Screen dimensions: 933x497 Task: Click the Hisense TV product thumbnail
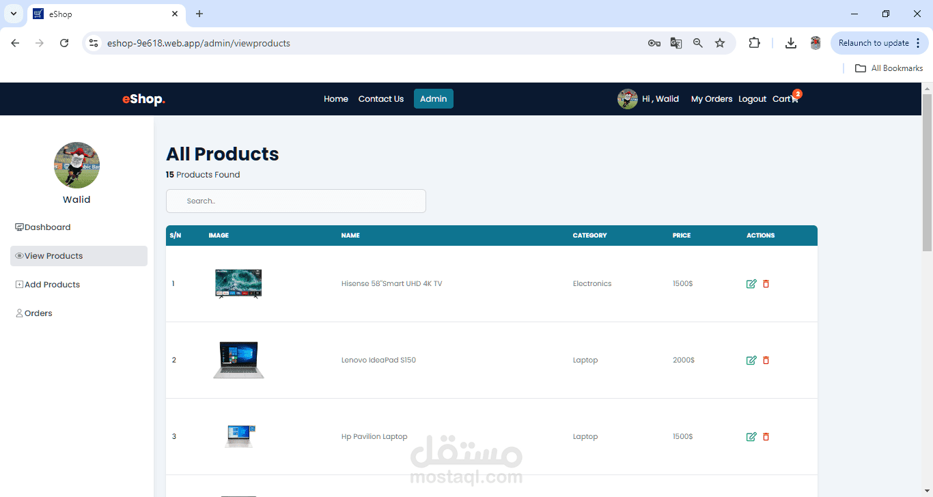tap(238, 283)
